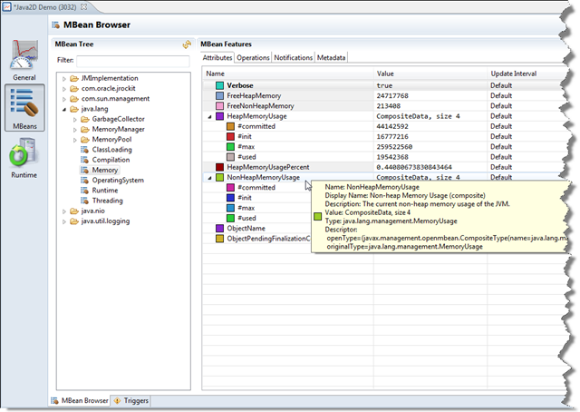Collapse the java.lang tree node
Image resolution: width=580 pixels, height=412 pixels.
pyautogui.click(x=64, y=109)
